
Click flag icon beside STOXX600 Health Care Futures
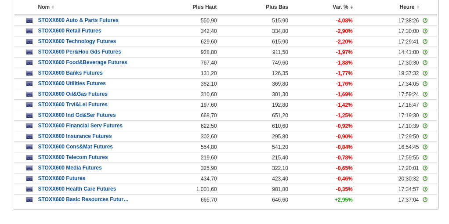(29, 189)
